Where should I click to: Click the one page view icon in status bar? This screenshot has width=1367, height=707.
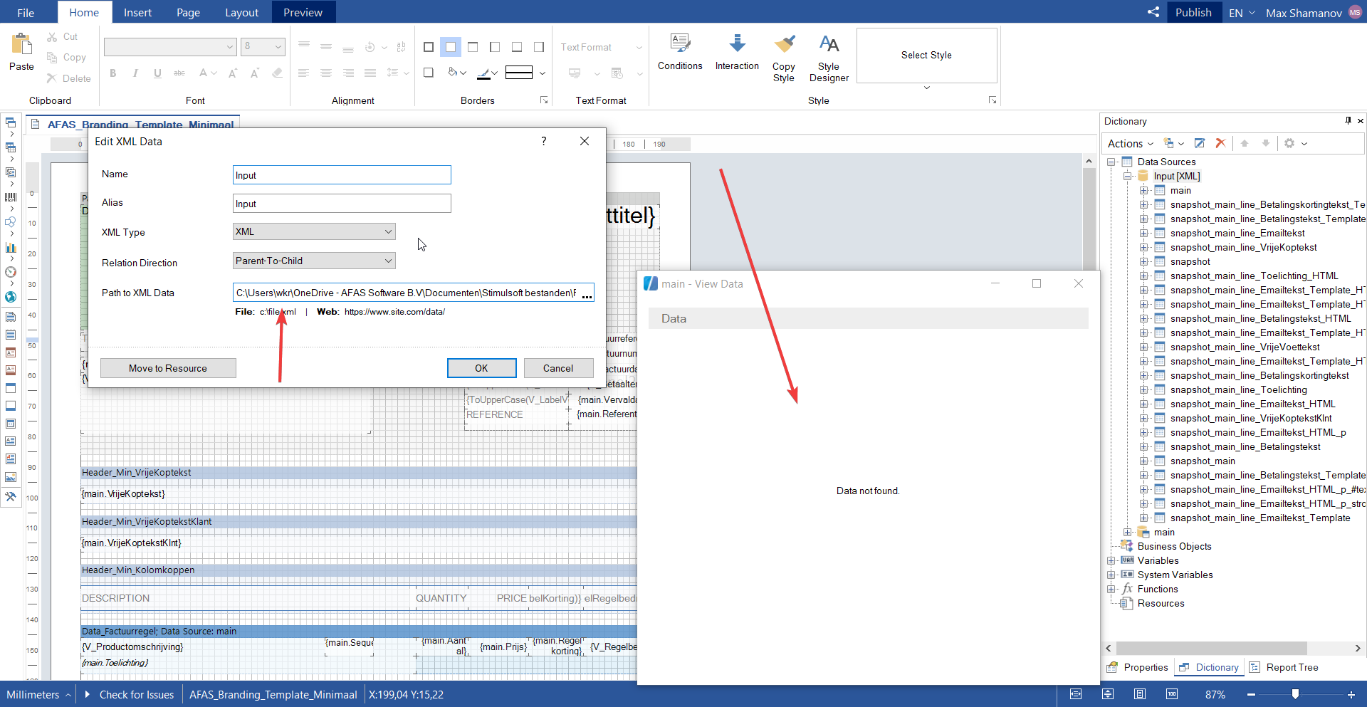[x=1140, y=694]
